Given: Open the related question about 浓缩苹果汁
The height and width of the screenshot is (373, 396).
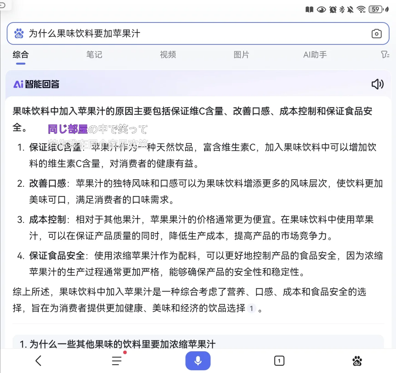Looking at the screenshot, I should coord(117,344).
